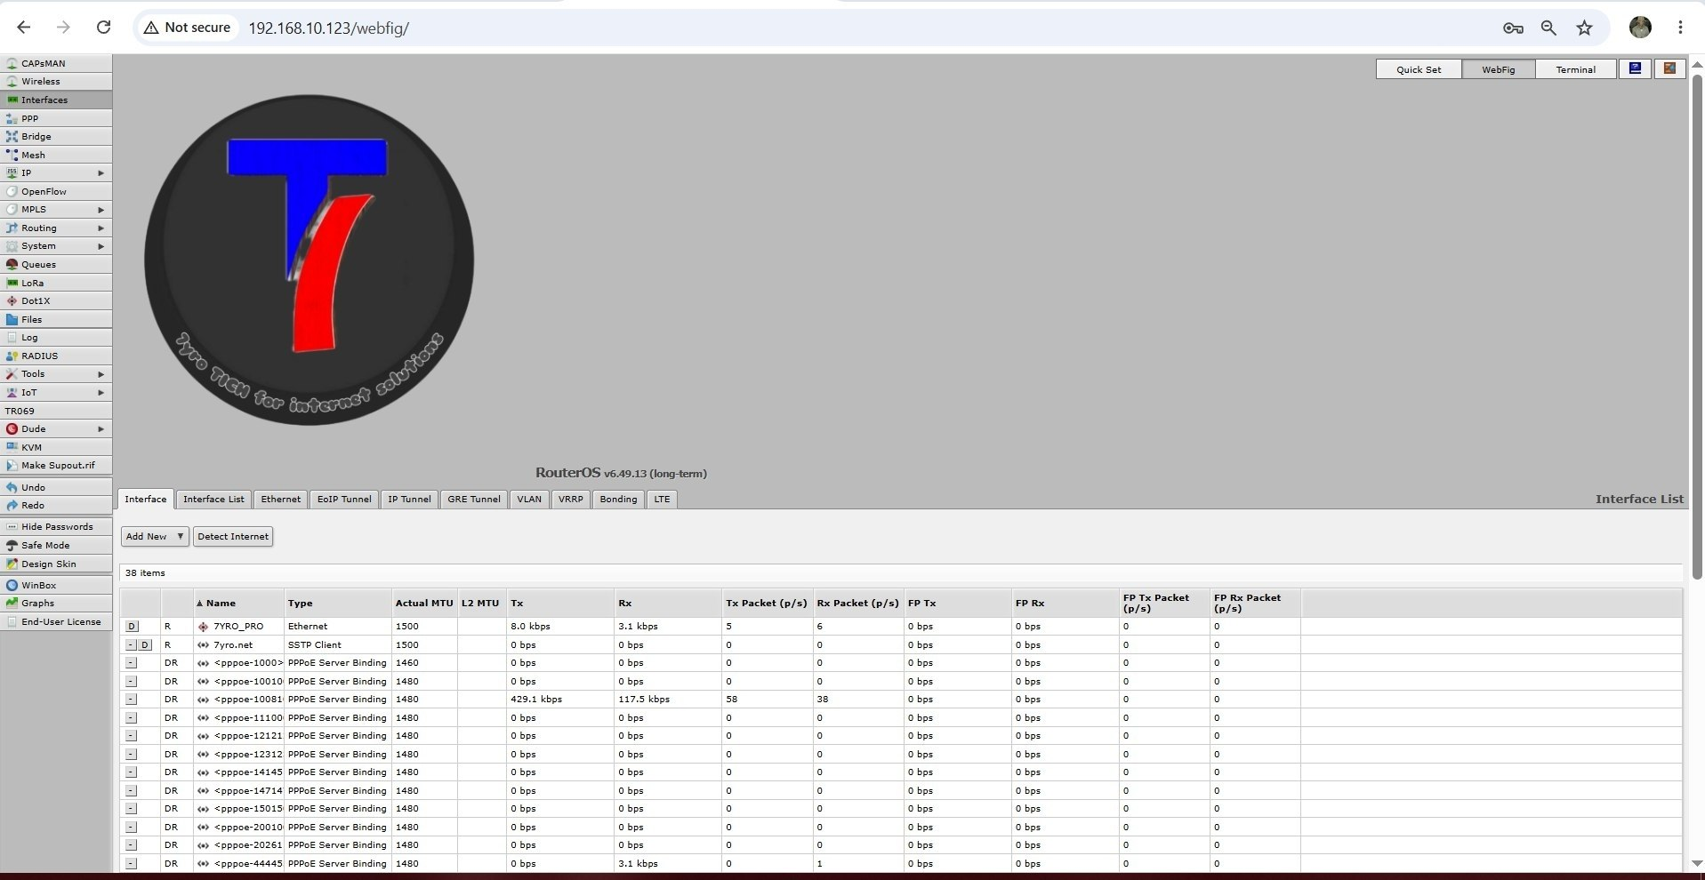
Task: Click the page vertical scrollbar
Action: click(1696, 326)
